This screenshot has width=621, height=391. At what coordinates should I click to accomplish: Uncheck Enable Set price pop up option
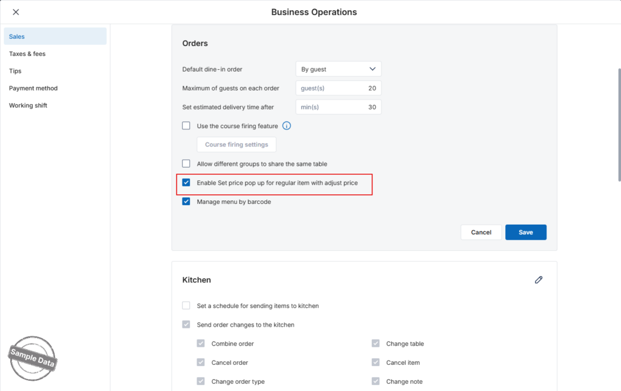(x=186, y=182)
